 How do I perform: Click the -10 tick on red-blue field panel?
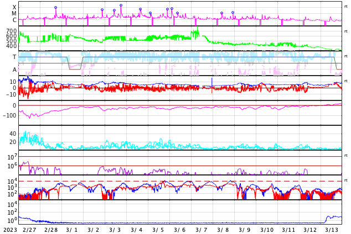11,94
